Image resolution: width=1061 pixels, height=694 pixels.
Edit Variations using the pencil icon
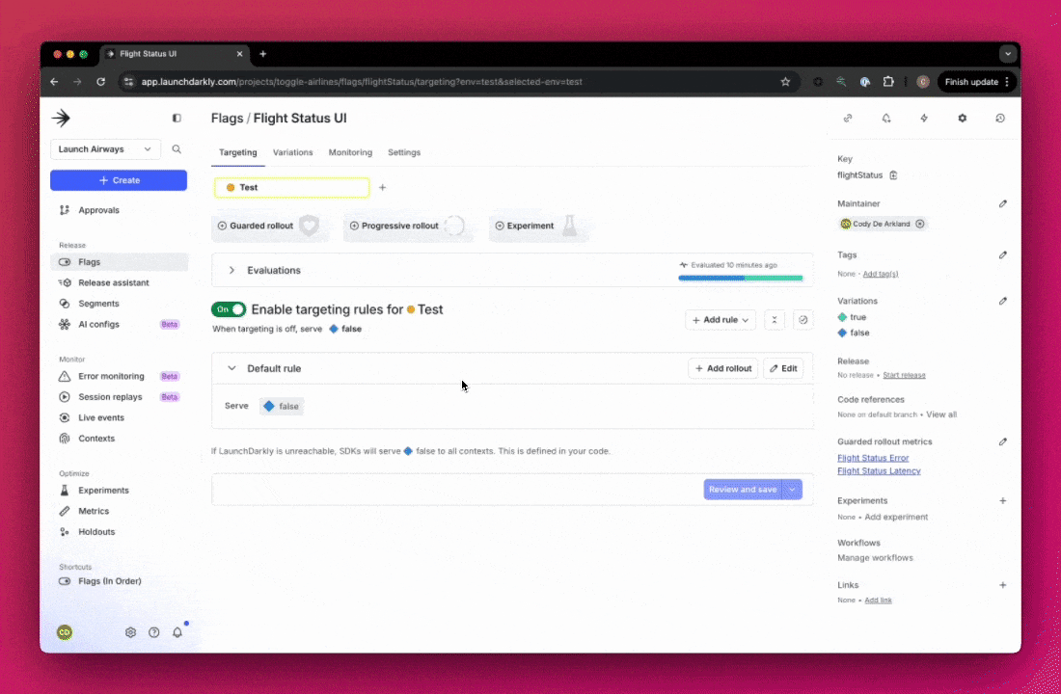1003,301
